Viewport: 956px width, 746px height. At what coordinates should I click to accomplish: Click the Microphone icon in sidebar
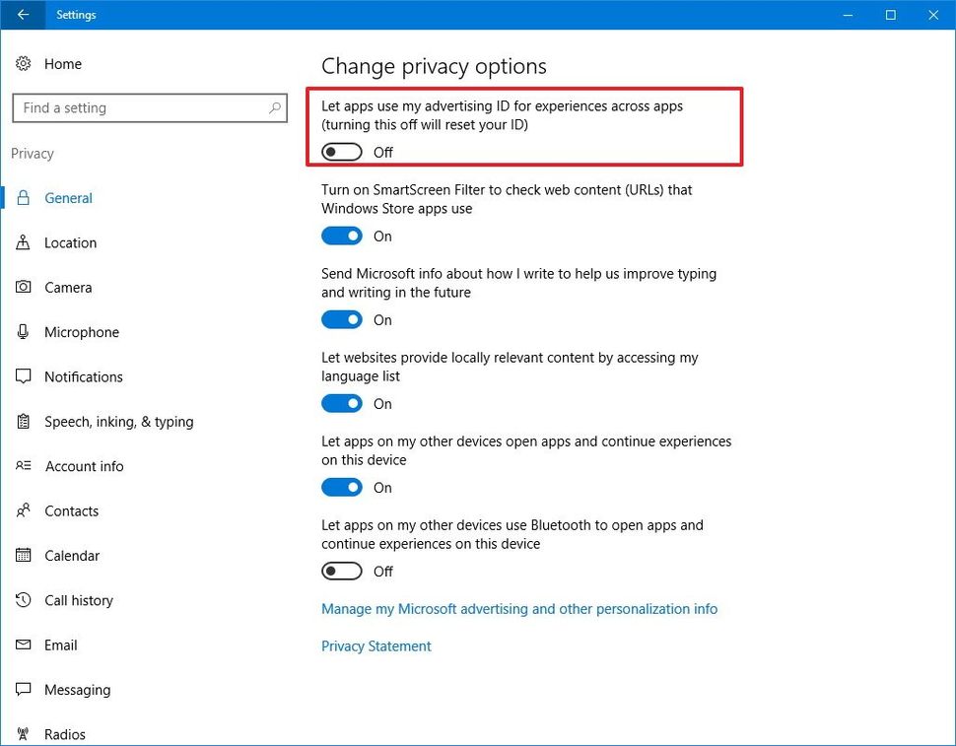(x=23, y=332)
